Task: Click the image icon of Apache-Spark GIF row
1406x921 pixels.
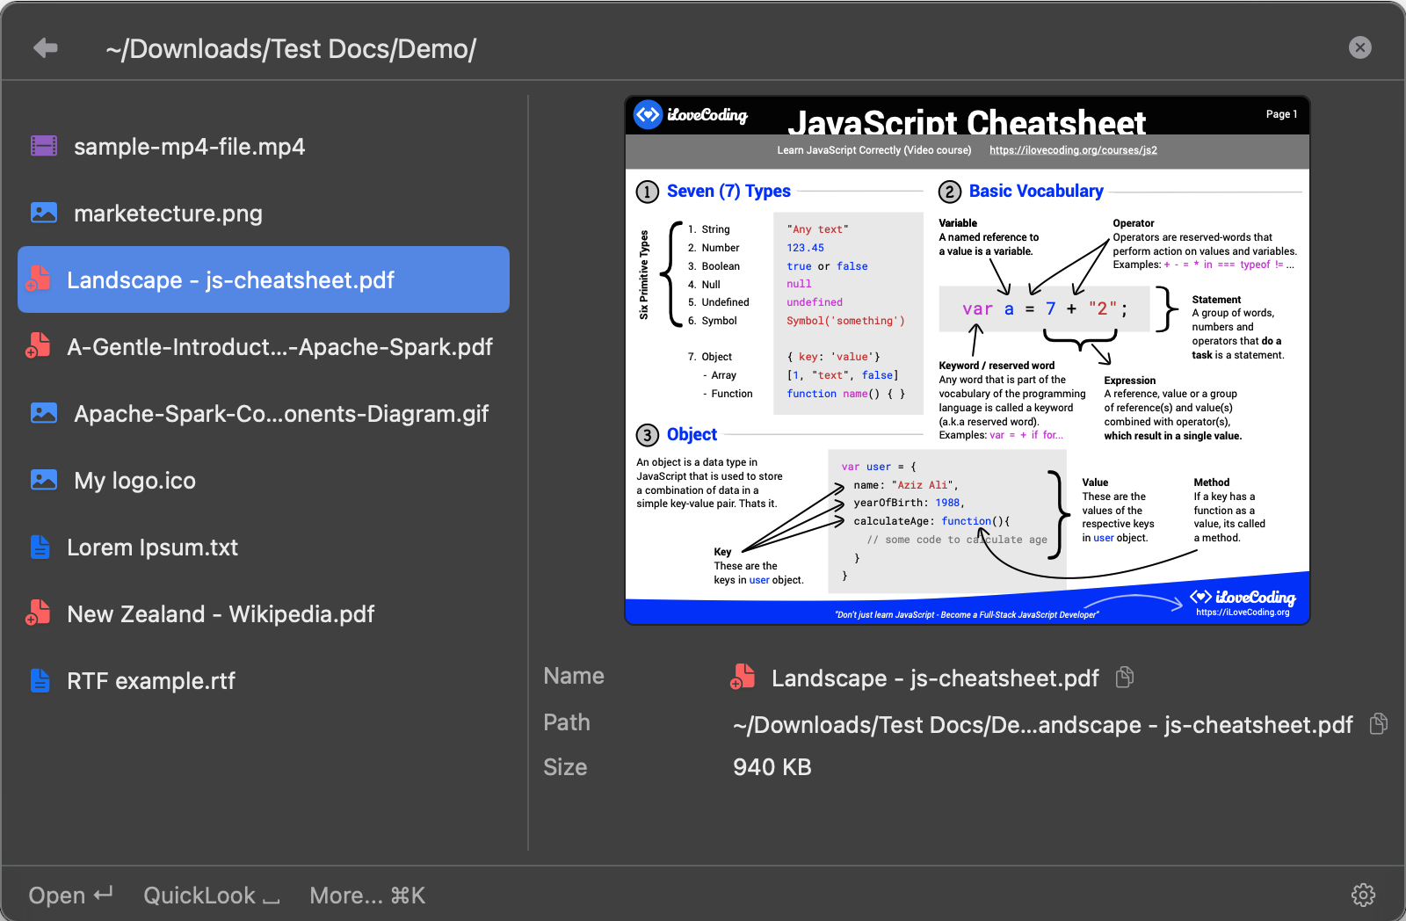Action: 44,413
